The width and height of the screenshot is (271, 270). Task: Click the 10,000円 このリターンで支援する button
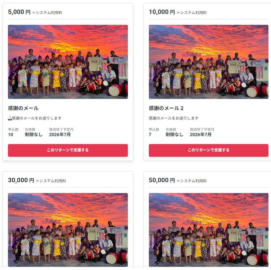tap(209, 150)
